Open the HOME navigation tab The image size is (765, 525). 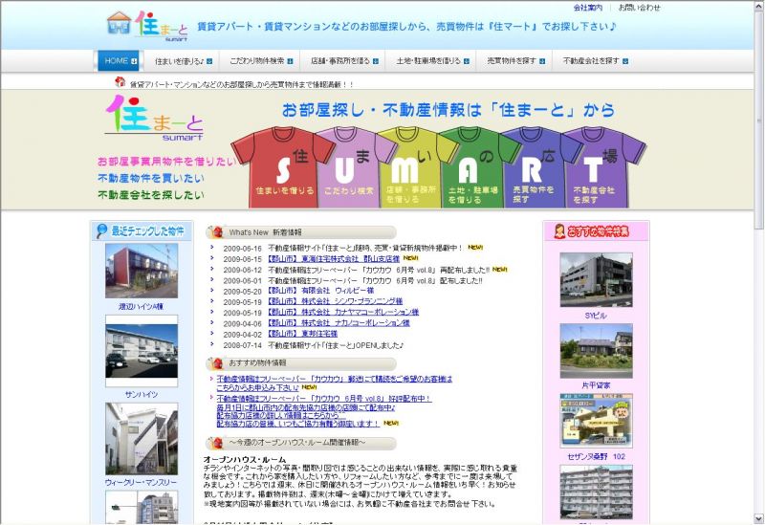(119, 61)
